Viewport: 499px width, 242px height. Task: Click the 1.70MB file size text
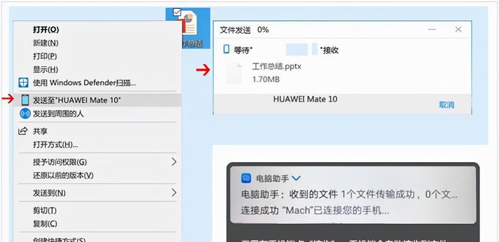click(x=266, y=79)
